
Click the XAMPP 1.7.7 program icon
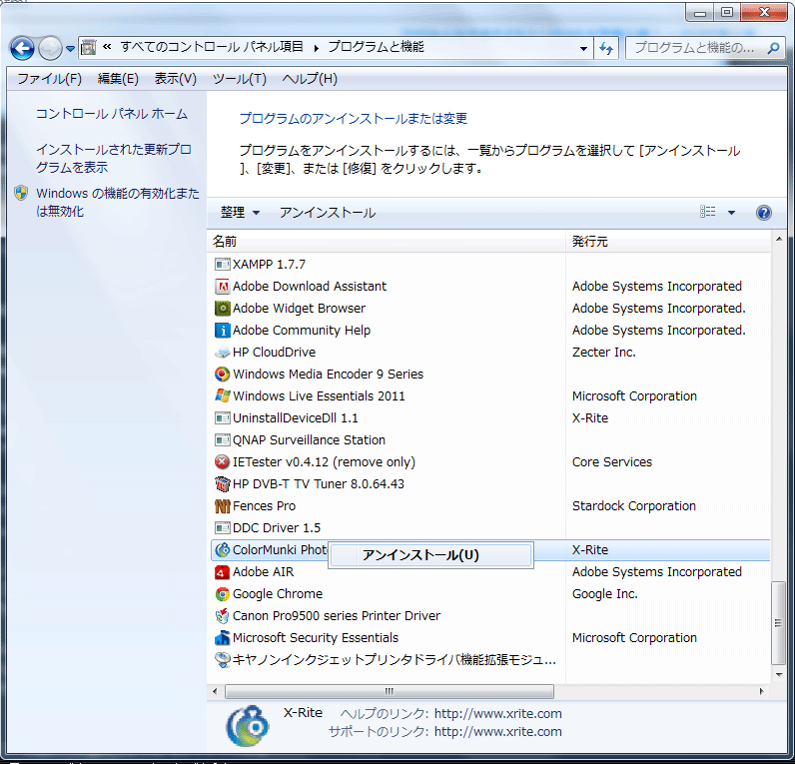[222, 264]
